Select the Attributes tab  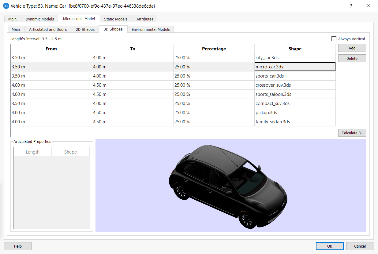tap(145, 19)
